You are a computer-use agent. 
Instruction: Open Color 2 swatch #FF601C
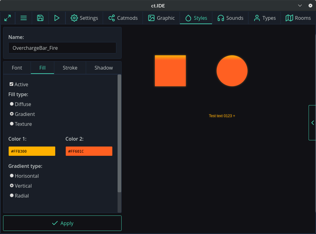[89, 151]
